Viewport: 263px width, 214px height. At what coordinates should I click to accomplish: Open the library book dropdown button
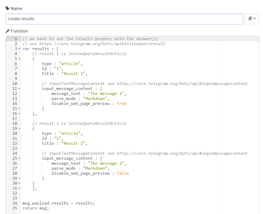click(x=252, y=19)
